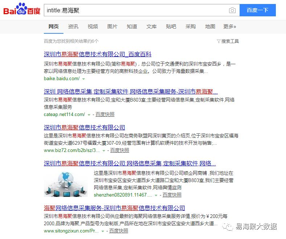Image resolution: width=286 pixels, height=239 pixels.
Task: Open third result 深圳市易海聚信息技术有限公司 title
Action: point(84,127)
